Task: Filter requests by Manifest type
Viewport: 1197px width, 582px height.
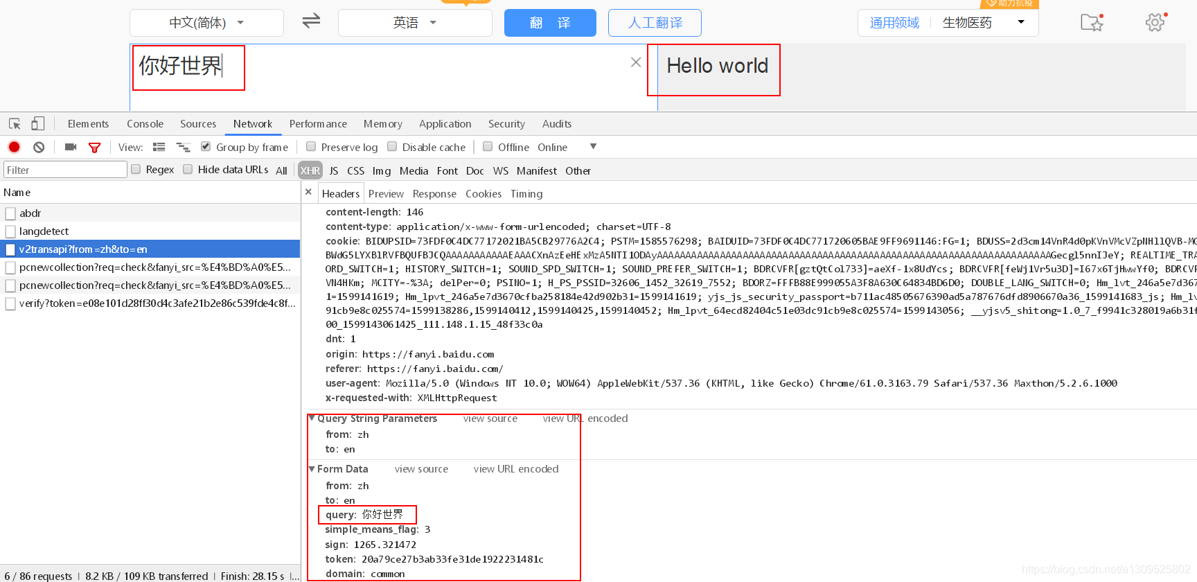Action: (x=537, y=170)
